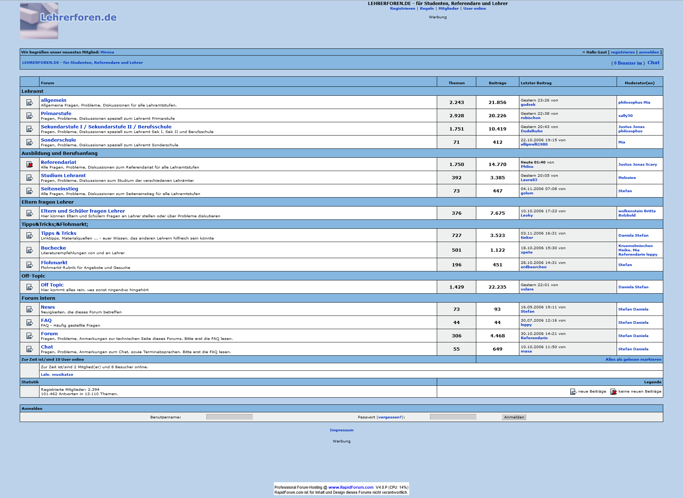The width and height of the screenshot is (683, 498).
Task: Open the Mitglieder page from the top menu
Action: [x=448, y=9]
